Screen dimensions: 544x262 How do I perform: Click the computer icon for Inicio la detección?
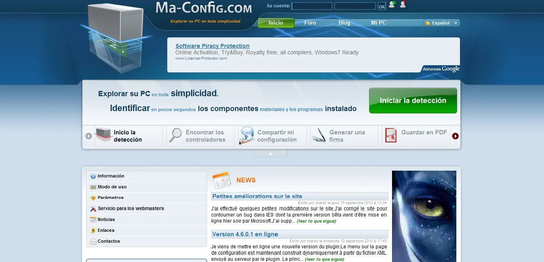(x=103, y=135)
